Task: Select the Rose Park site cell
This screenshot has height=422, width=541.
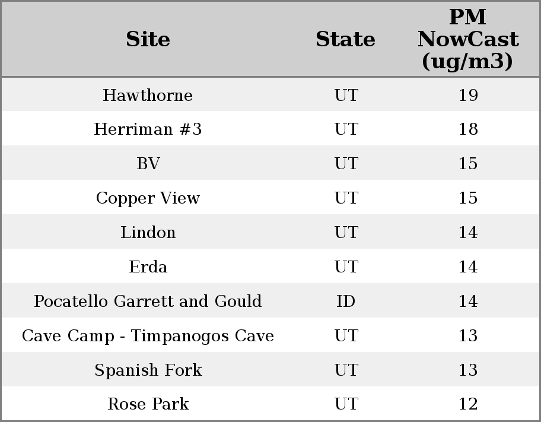Action: pyautogui.click(x=148, y=404)
